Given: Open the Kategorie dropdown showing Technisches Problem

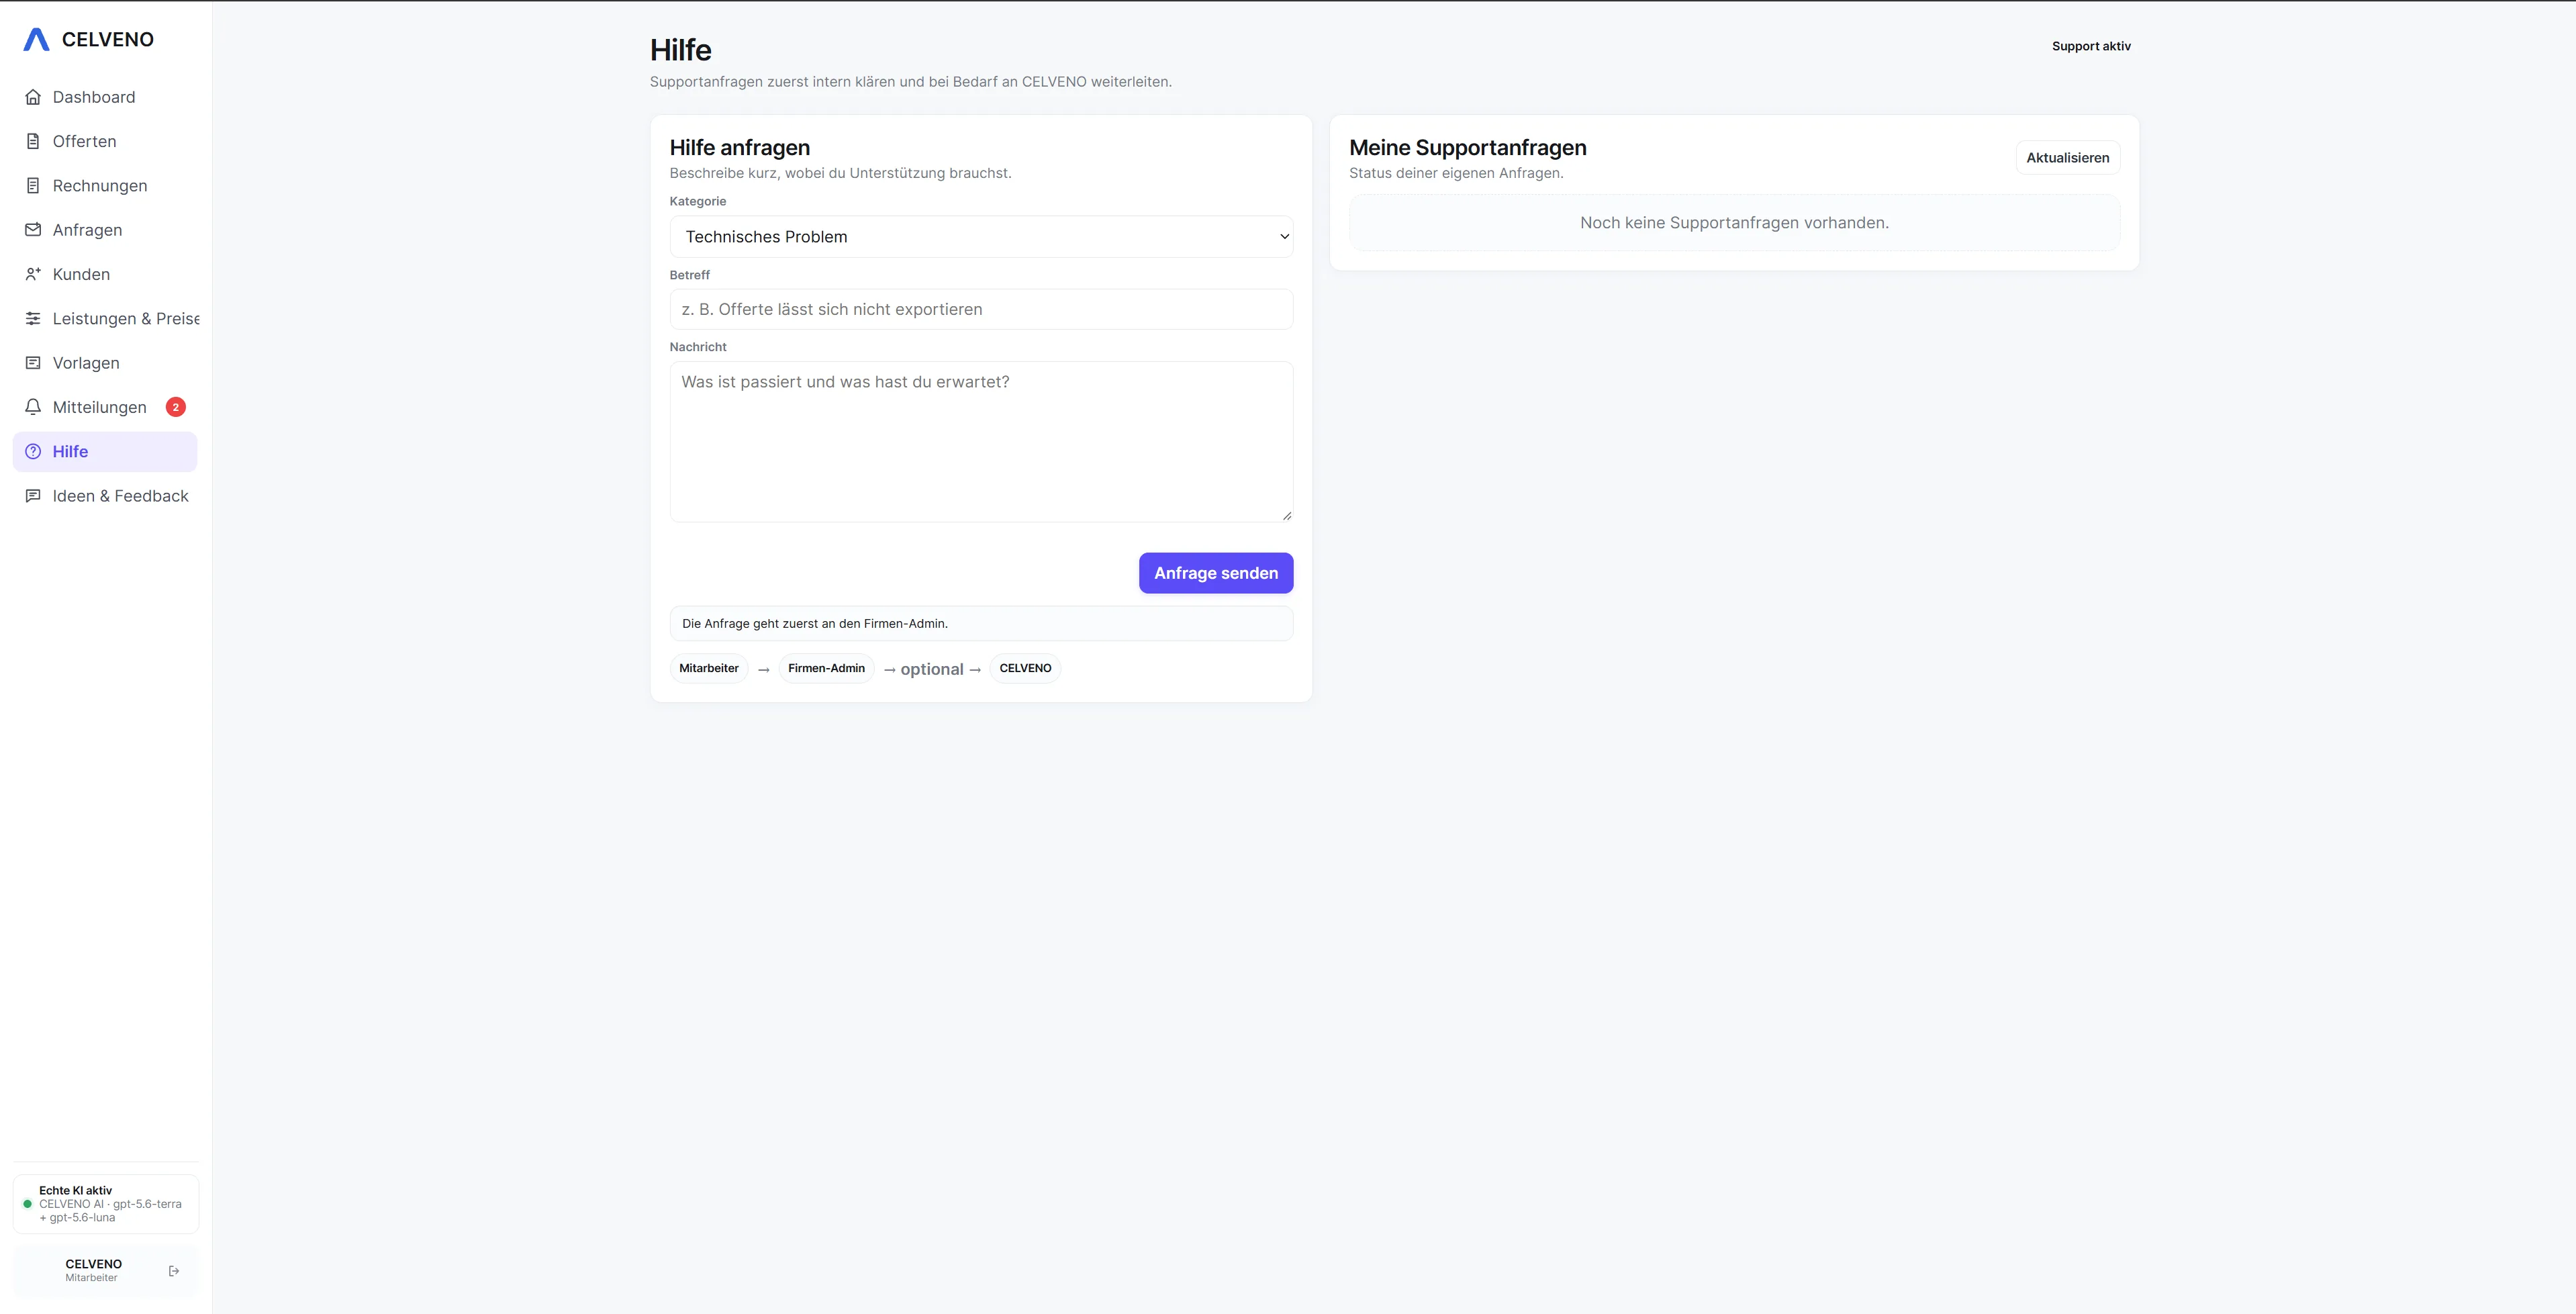Looking at the screenshot, I should [981, 237].
